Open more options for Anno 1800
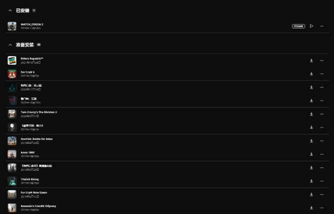 [322, 154]
